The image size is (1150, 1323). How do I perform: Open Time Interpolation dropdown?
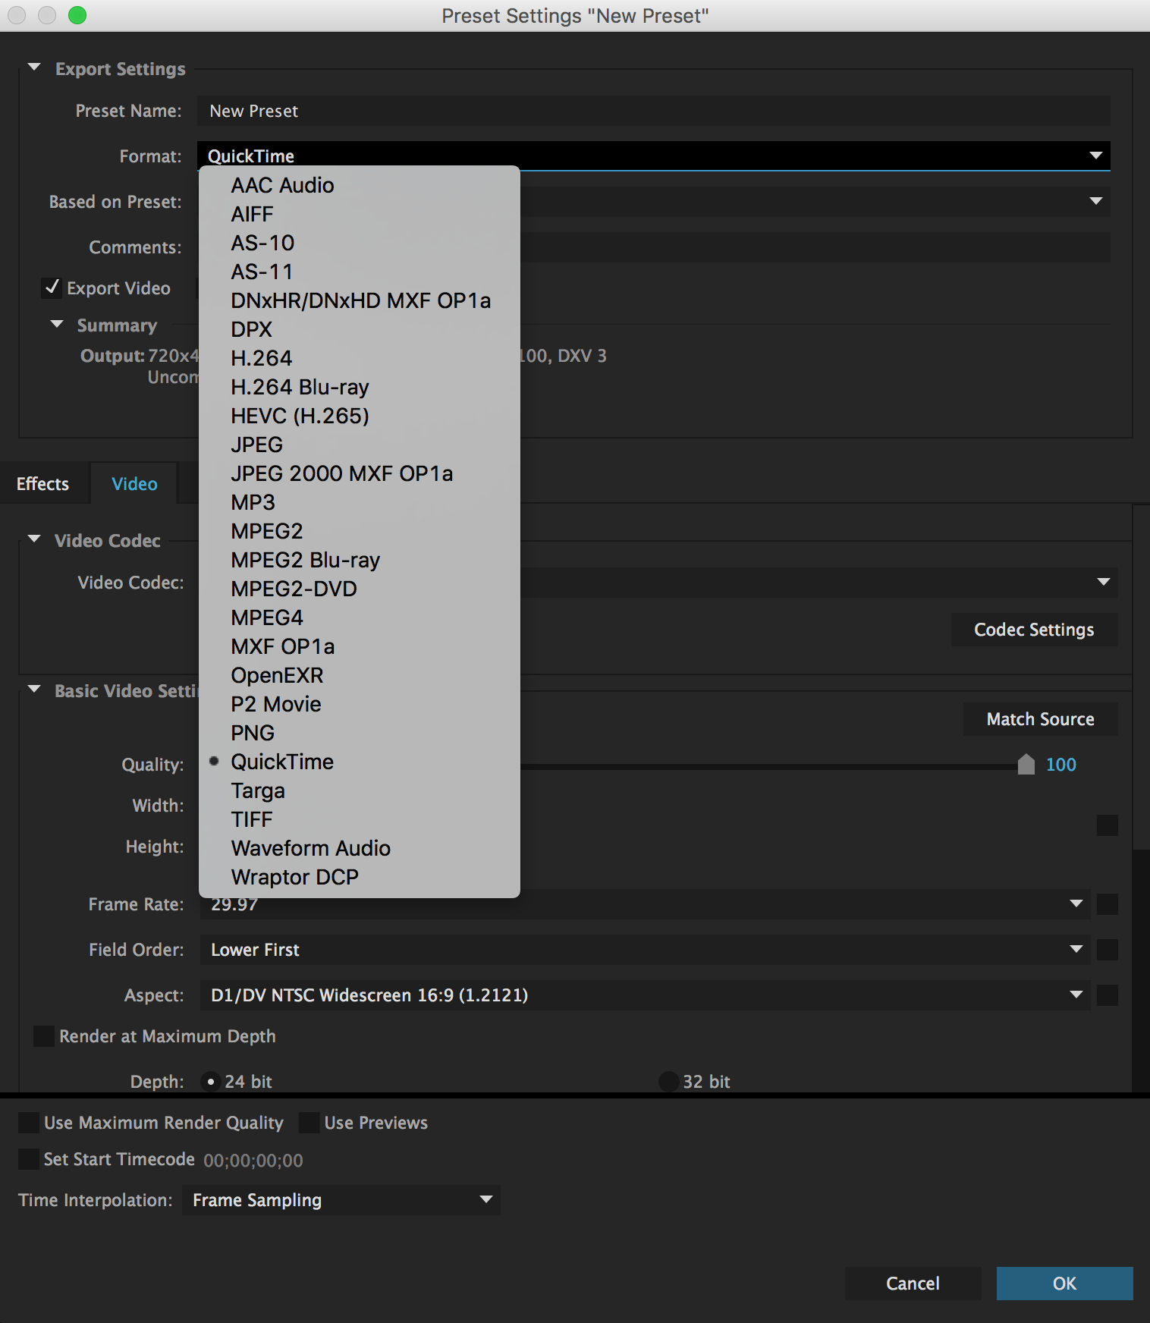[x=341, y=1200]
